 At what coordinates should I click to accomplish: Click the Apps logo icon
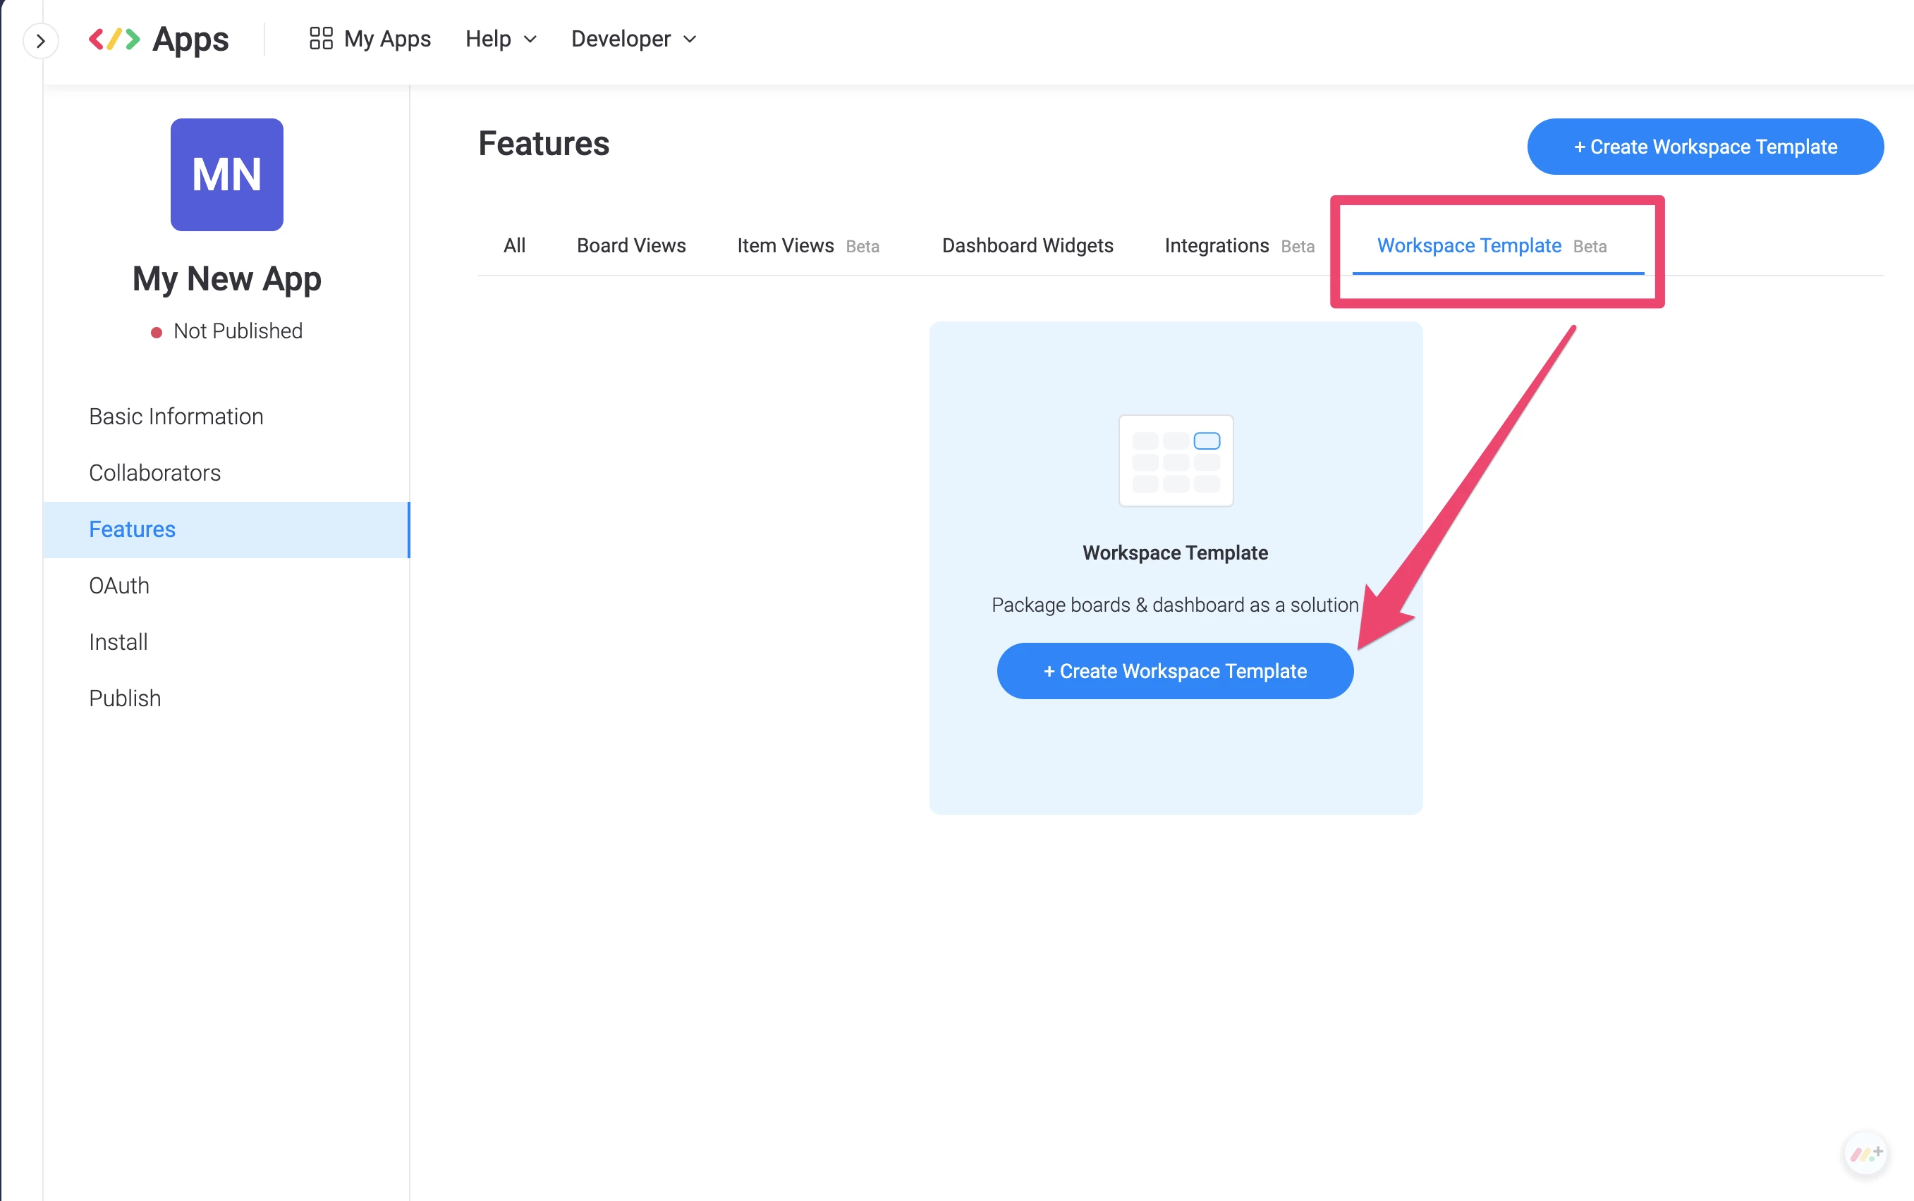click(114, 39)
